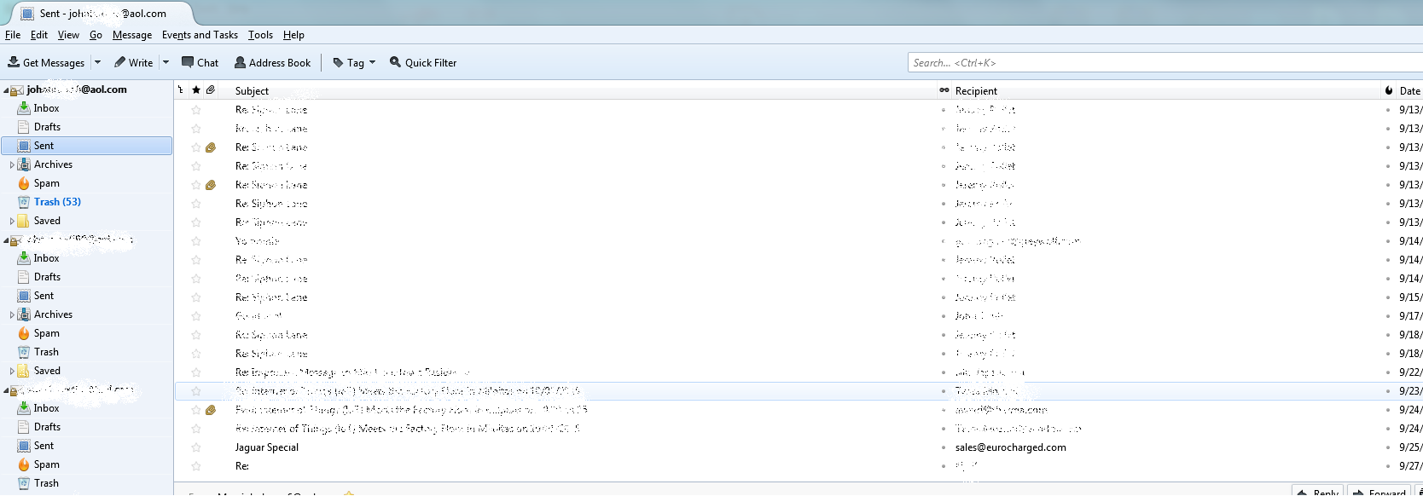Toggle the Quick Filter bar

click(x=423, y=62)
